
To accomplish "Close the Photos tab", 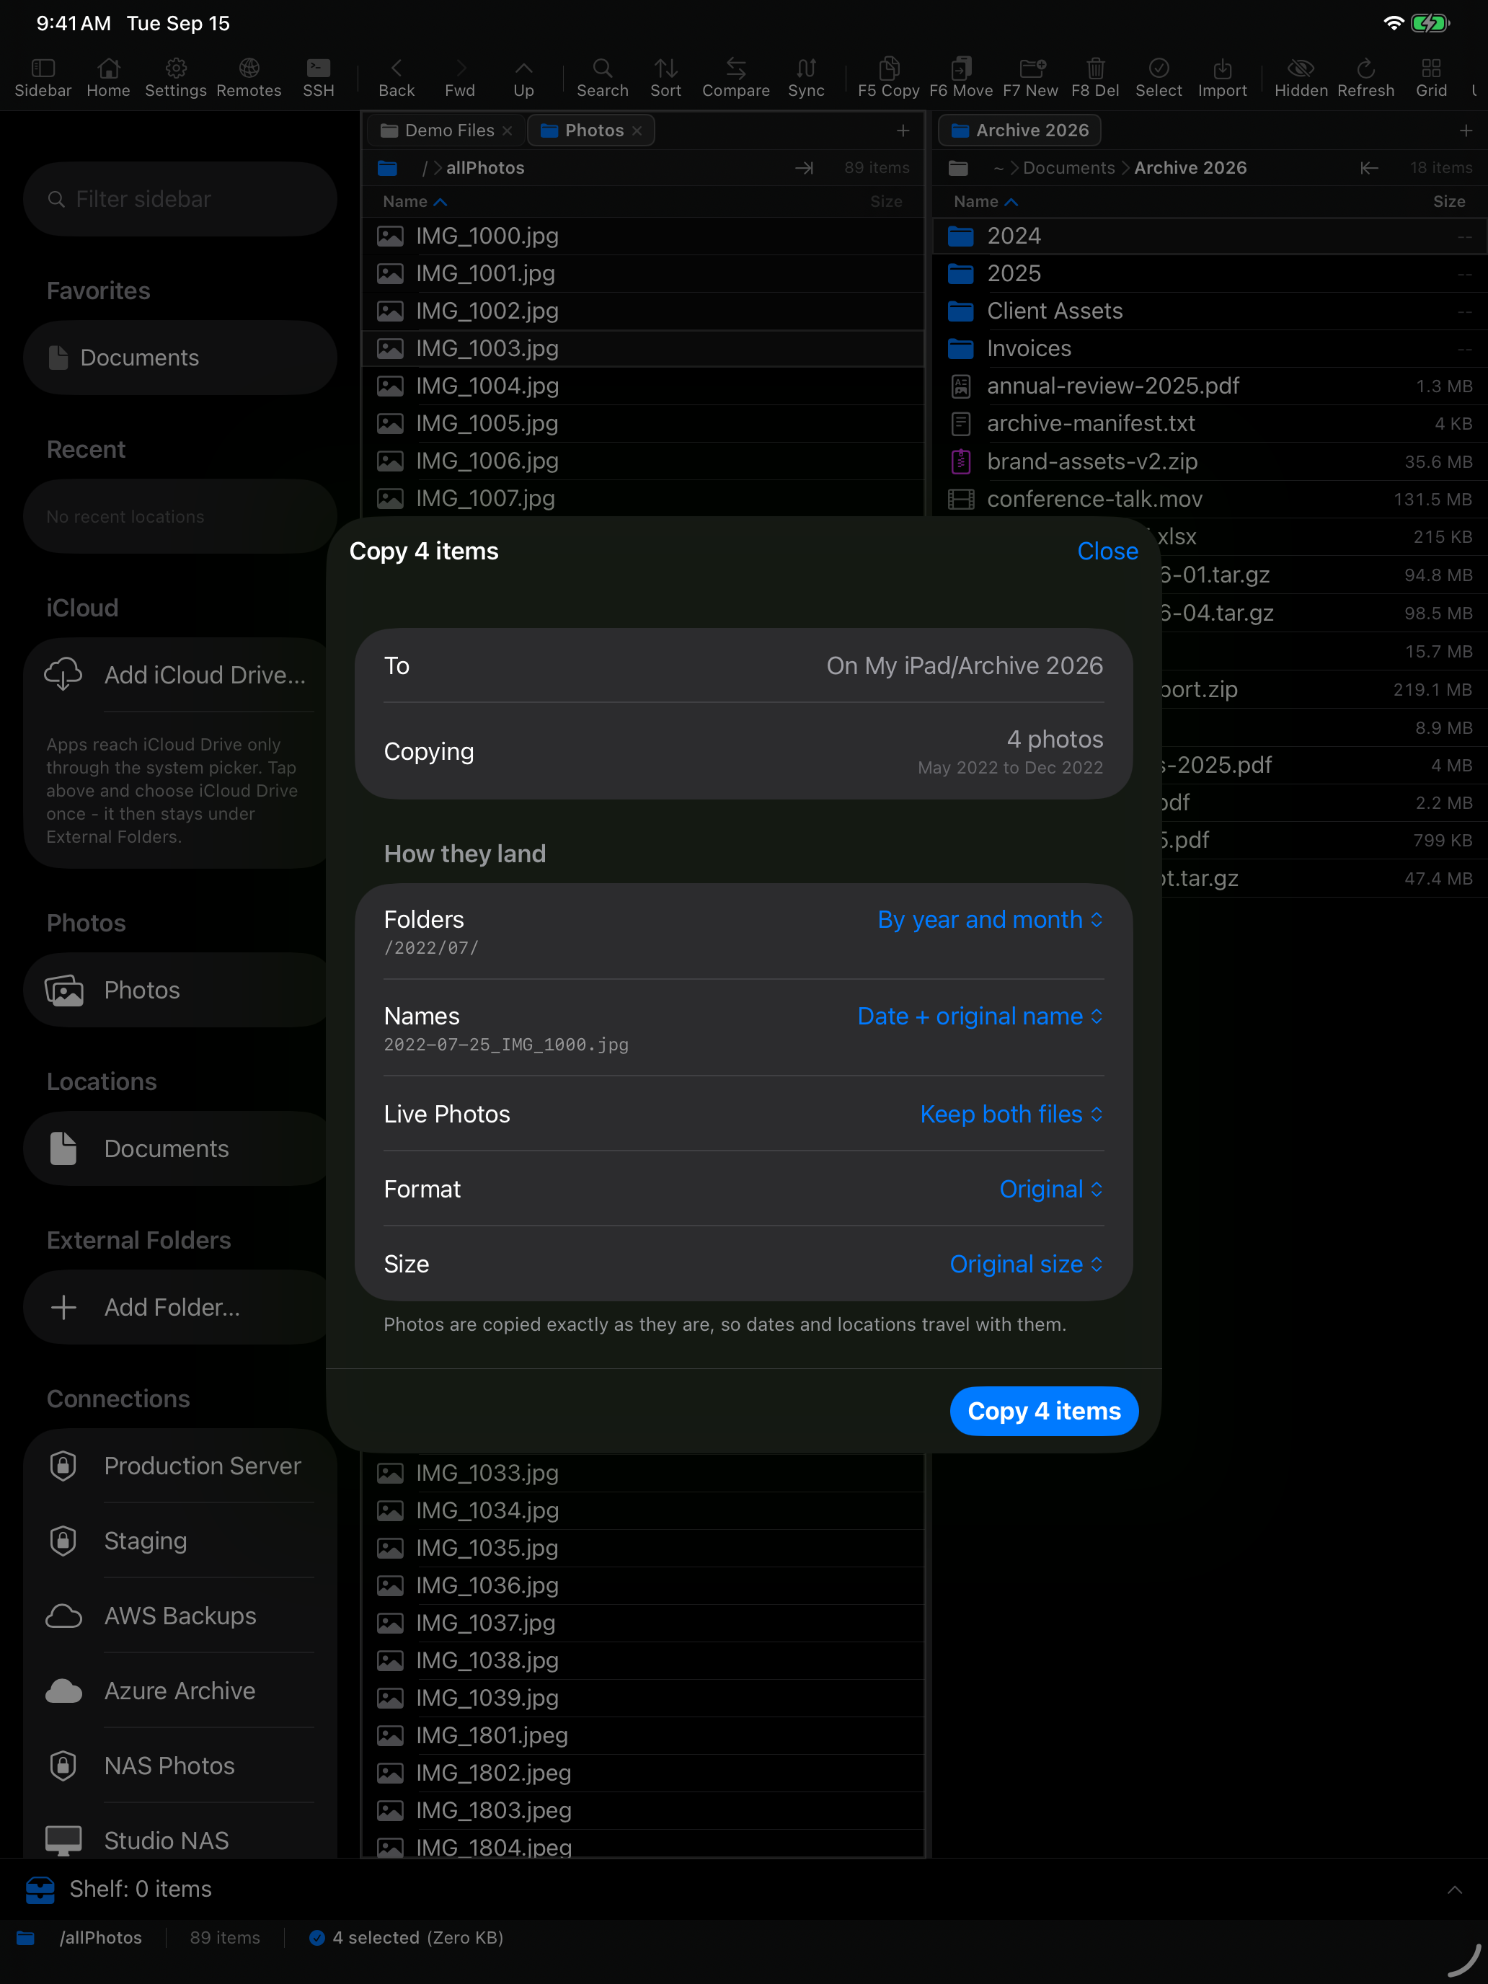I will pyautogui.click(x=637, y=131).
